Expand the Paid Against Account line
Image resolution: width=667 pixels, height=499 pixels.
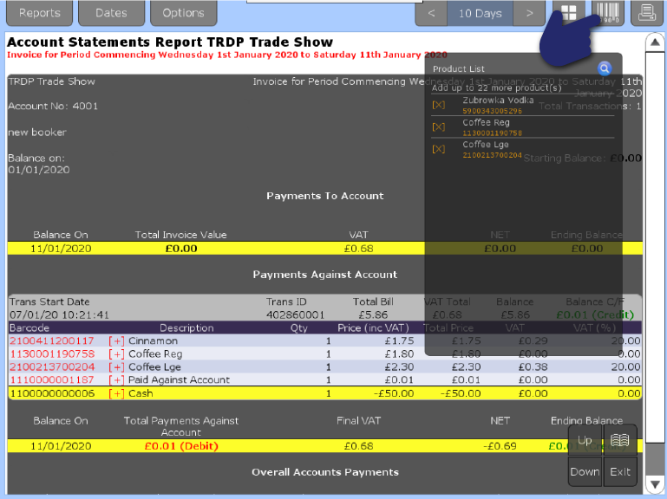pos(116,380)
